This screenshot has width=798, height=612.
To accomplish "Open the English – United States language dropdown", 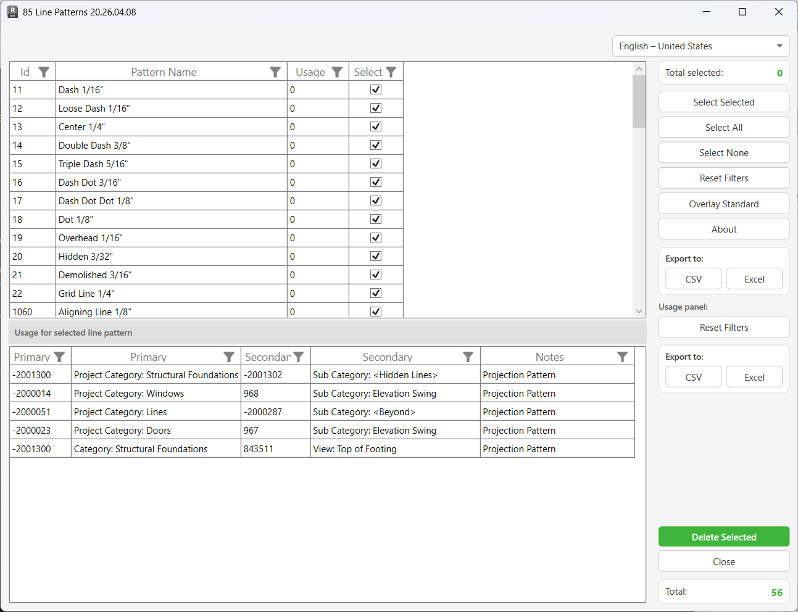I will 700,46.
